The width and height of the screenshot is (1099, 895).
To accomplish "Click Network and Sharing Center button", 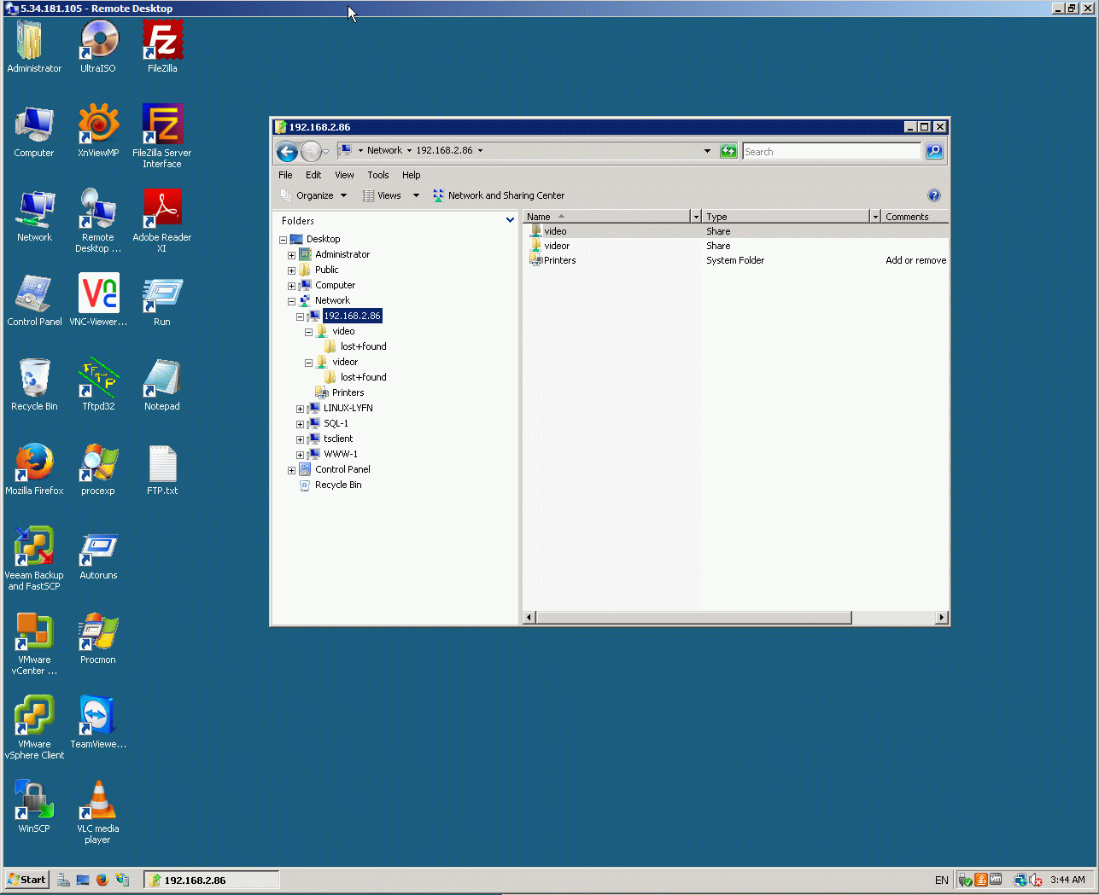I will click(x=499, y=195).
